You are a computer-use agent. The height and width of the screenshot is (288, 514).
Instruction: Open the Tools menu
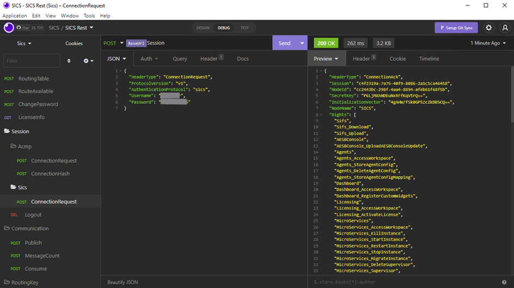coord(89,16)
